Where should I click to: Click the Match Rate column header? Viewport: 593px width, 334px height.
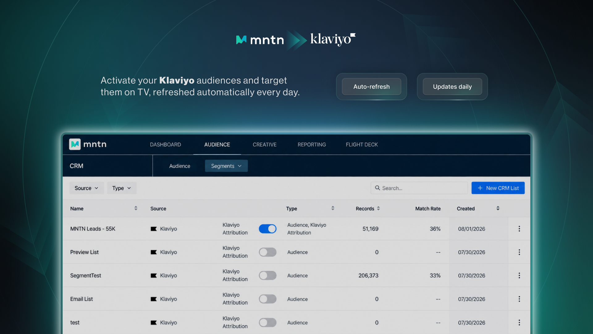(x=428, y=208)
